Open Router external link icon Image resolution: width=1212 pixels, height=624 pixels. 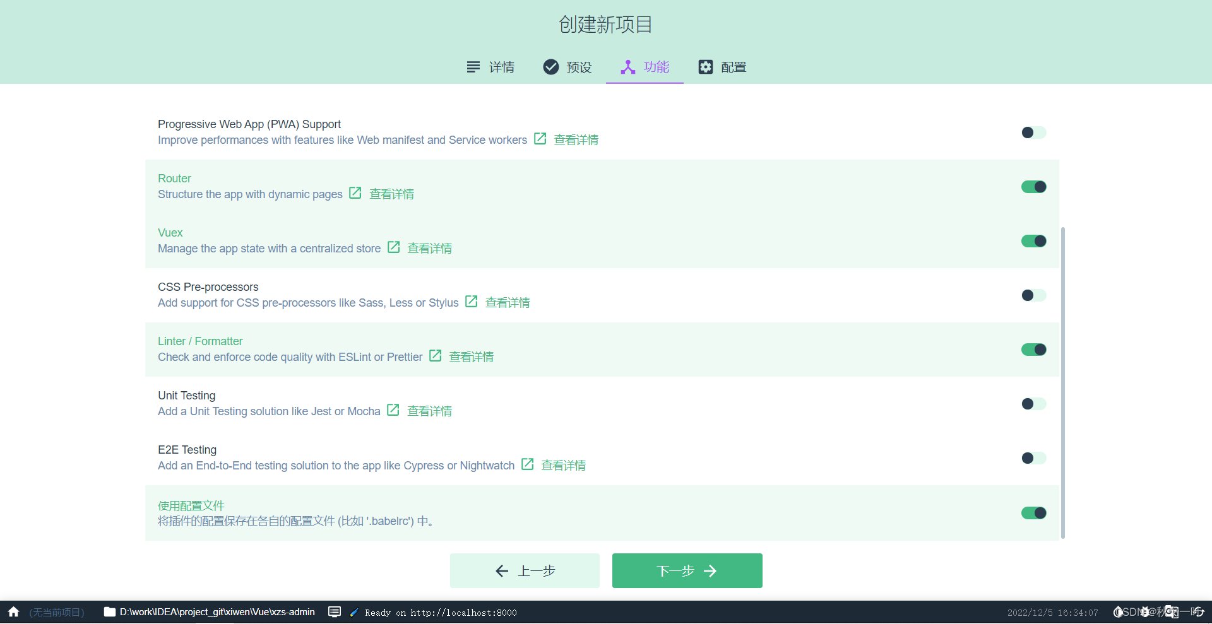(x=355, y=193)
